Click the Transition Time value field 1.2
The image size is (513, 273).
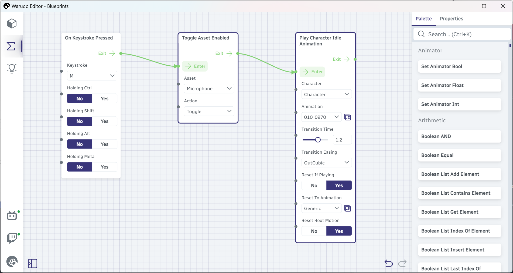click(342, 140)
